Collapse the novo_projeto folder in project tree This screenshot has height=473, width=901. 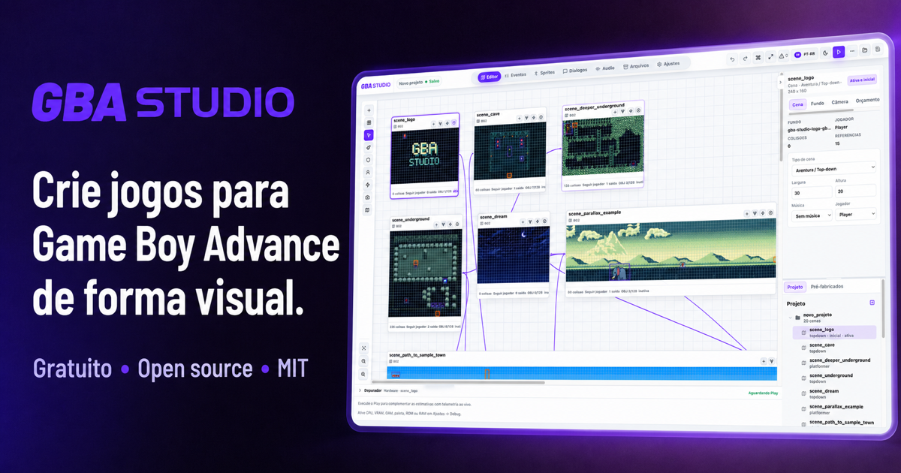790,318
